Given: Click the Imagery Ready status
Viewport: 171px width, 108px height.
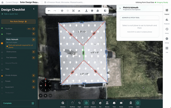Looking at the screenshot, I should (162, 2).
